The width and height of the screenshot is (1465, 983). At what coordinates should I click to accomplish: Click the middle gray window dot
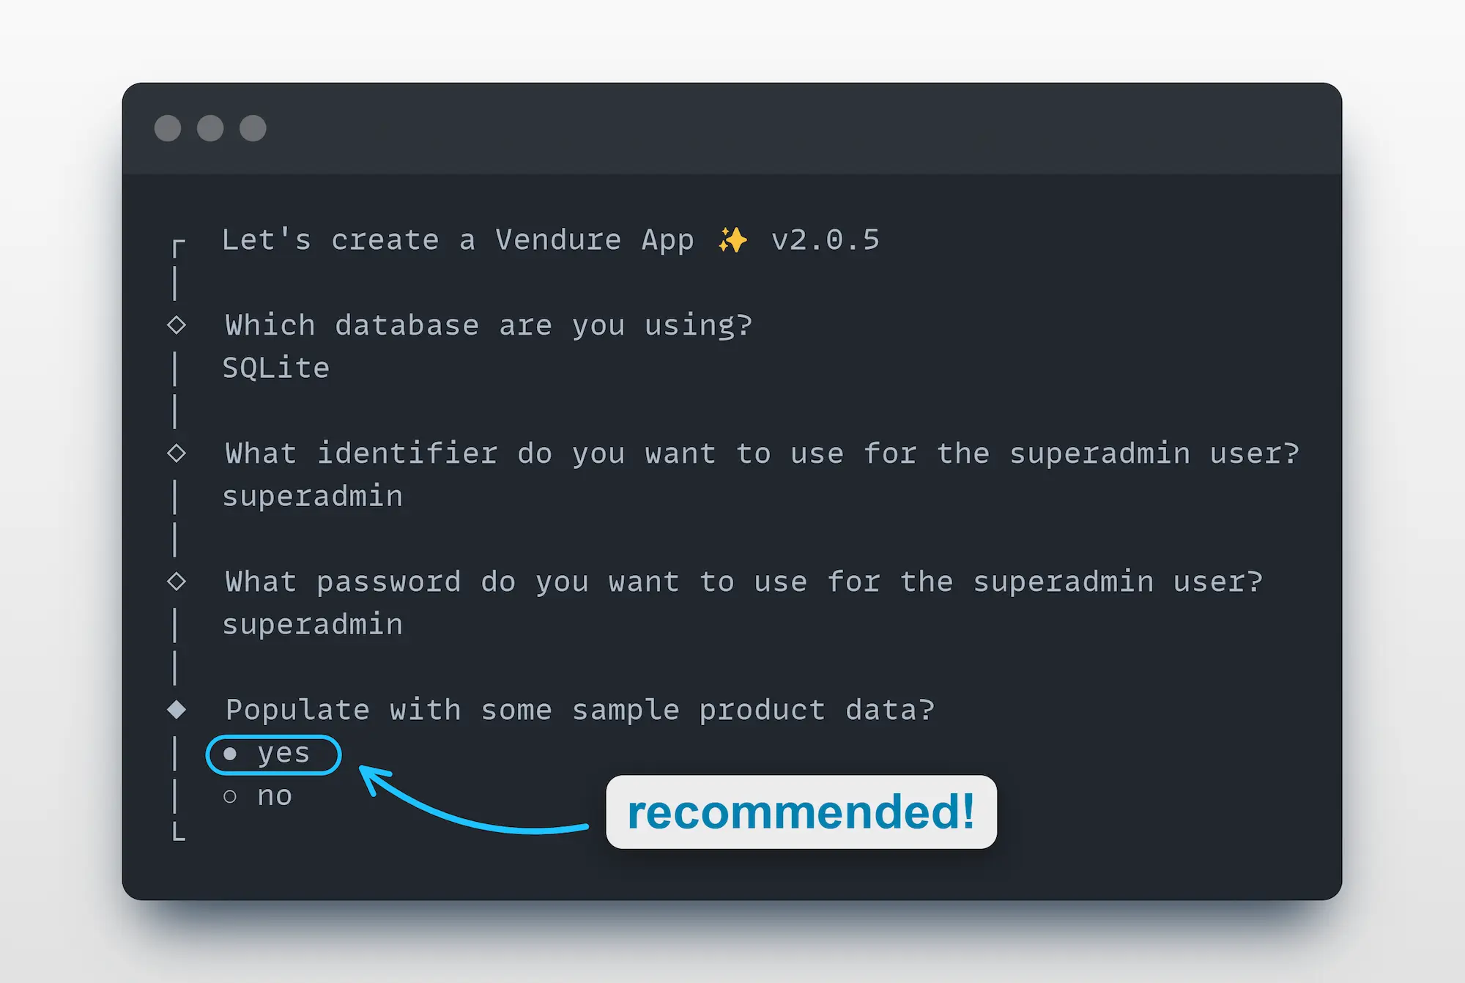210,128
